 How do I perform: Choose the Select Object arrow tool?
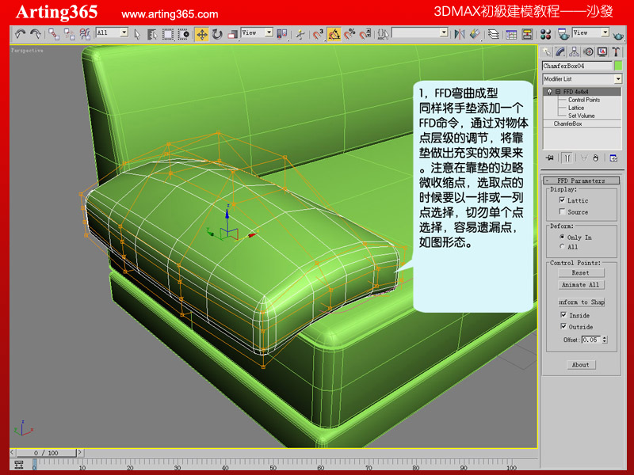(137, 34)
